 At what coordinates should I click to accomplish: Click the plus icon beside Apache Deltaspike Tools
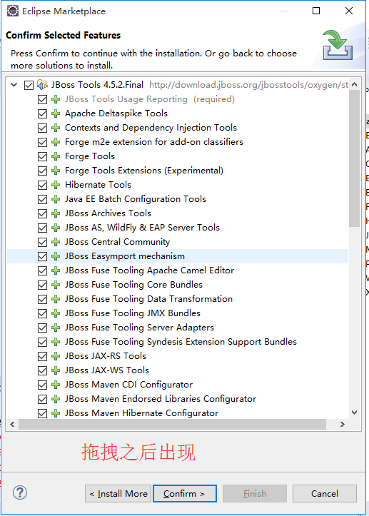pos(56,113)
